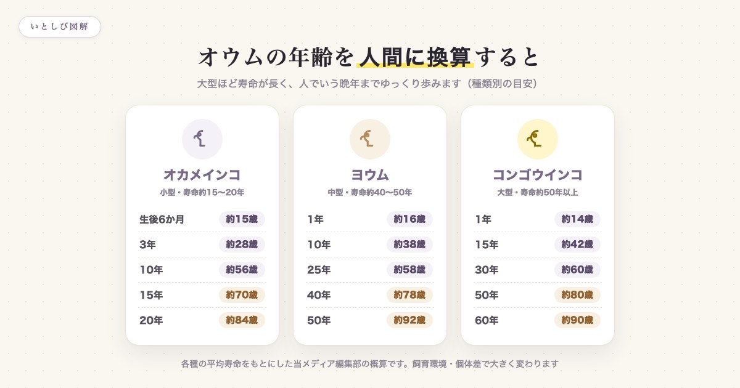Click the 約90歳 badge in コンゴウインコ card
Screen dimensions: 740x388
pos(577,320)
